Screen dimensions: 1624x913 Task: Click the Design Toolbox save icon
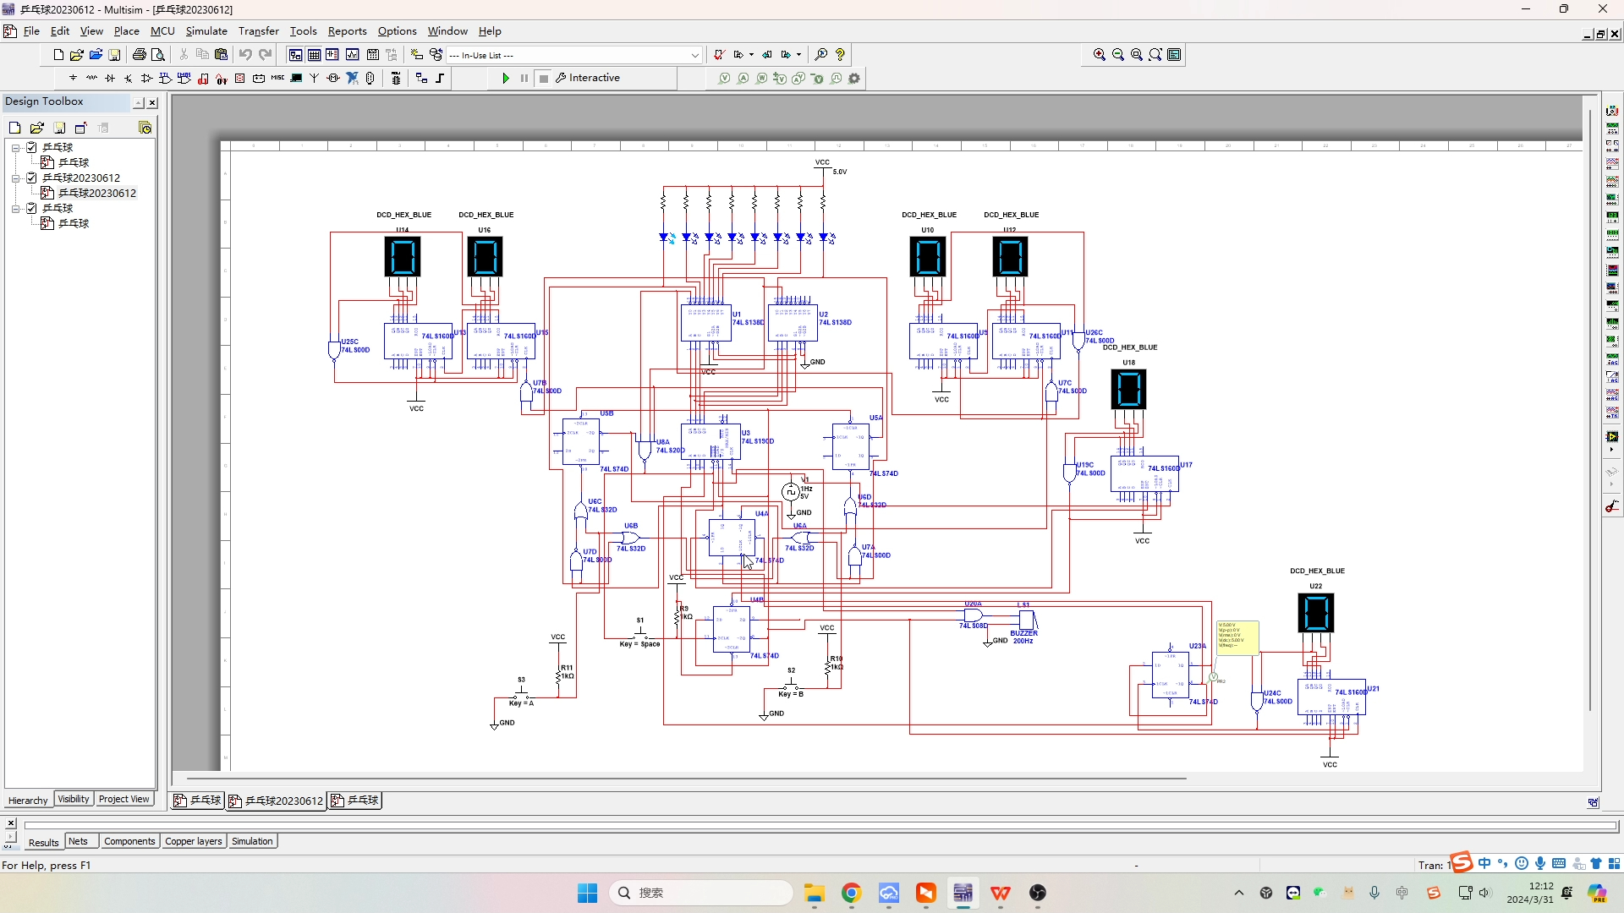[x=59, y=128]
